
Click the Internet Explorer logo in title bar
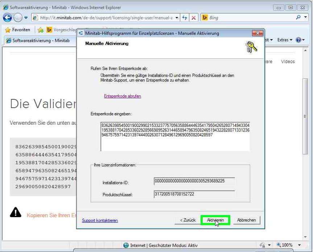(x=5, y=7)
